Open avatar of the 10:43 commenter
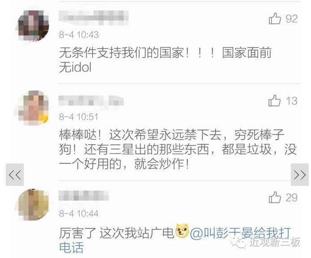Image resolution: width=311 pixels, height=258 pixels. pyautogui.click(x=33, y=26)
